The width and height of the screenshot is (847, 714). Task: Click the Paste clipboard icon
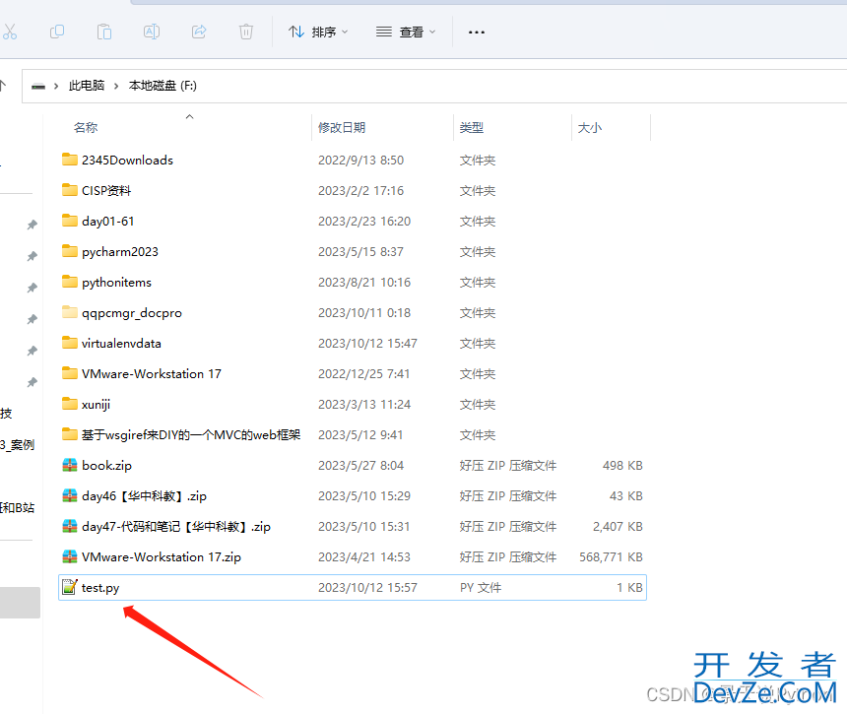tap(104, 32)
